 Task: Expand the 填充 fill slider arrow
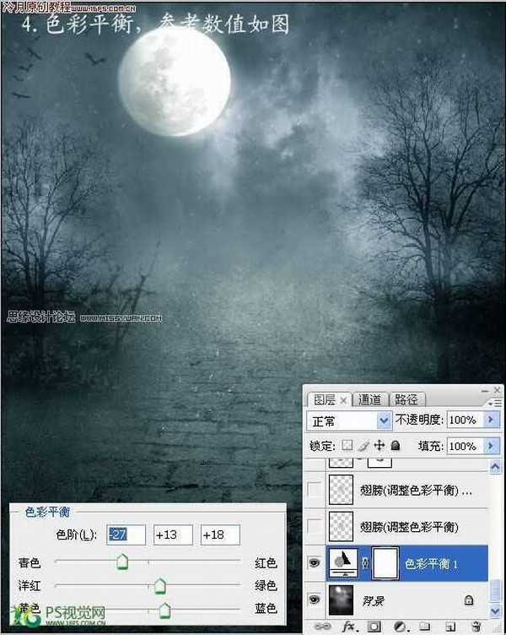click(491, 445)
